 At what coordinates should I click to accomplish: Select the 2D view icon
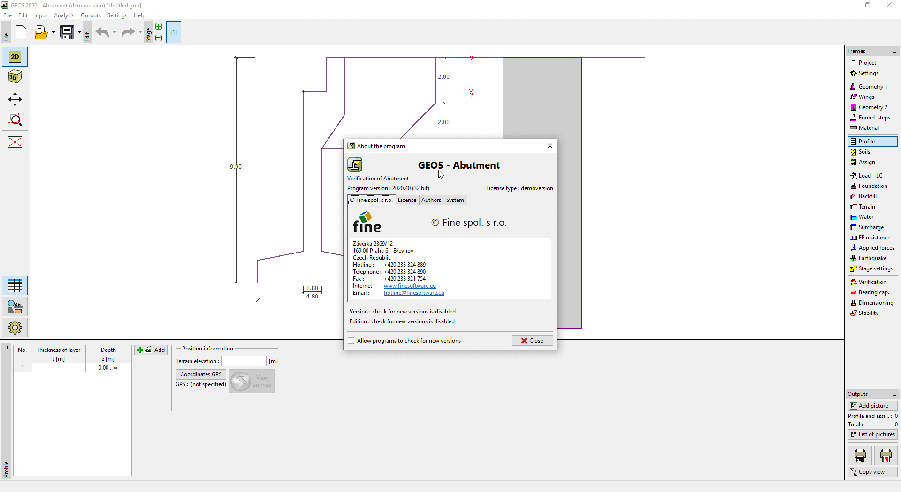15,56
